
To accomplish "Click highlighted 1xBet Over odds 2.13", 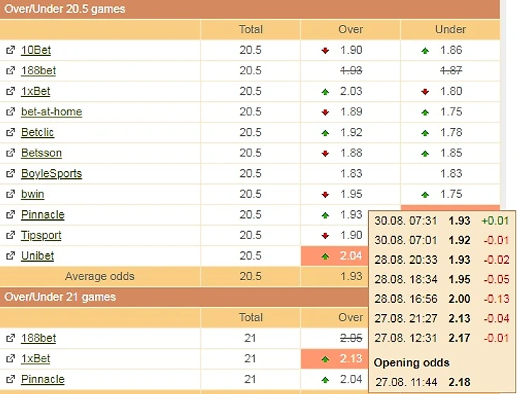I will (351, 359).
